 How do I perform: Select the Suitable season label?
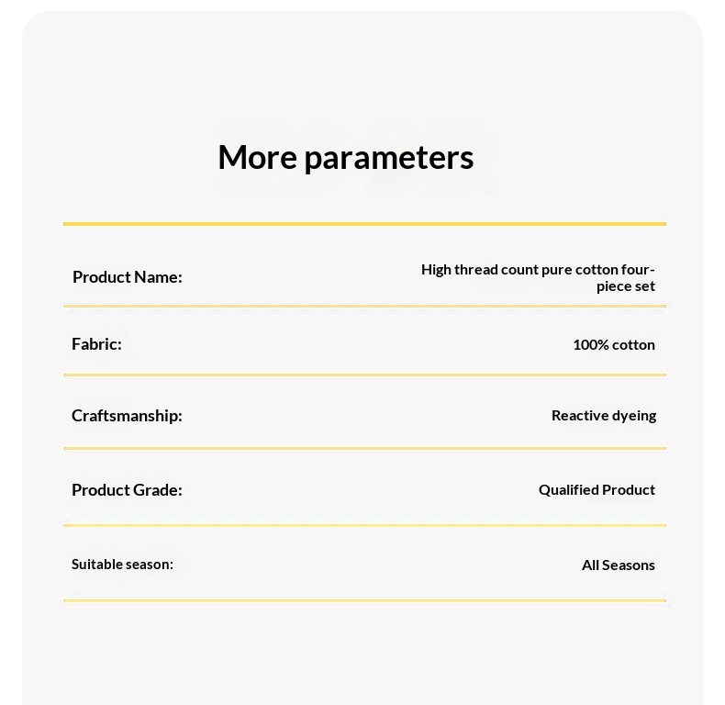coord(123,565)
